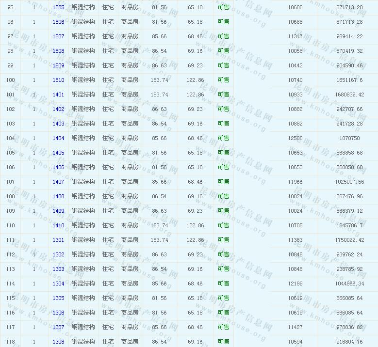Open details for room 1507
The height and width of the screenshot is (347, 378).
58,36
